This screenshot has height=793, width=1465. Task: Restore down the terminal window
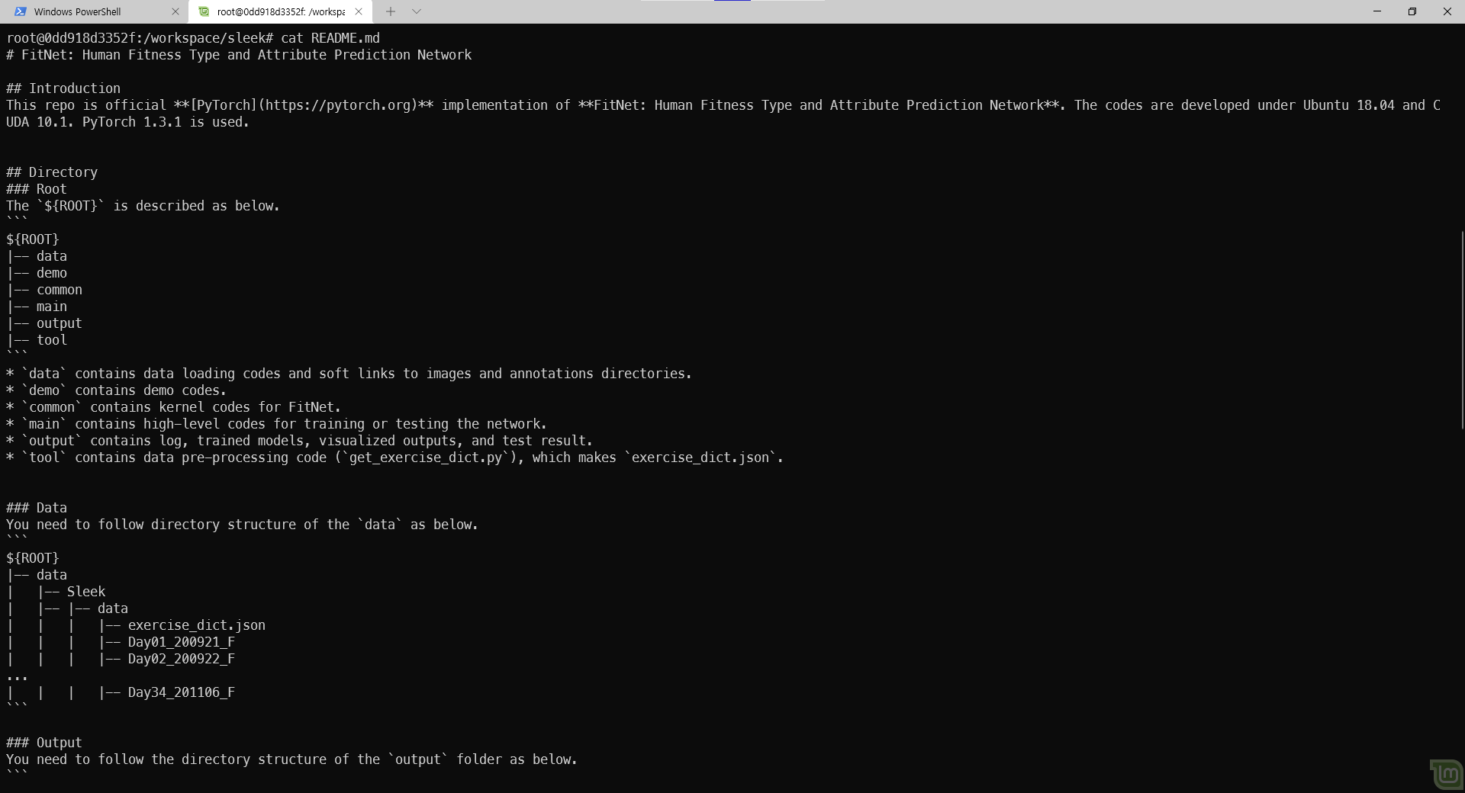1412,11
